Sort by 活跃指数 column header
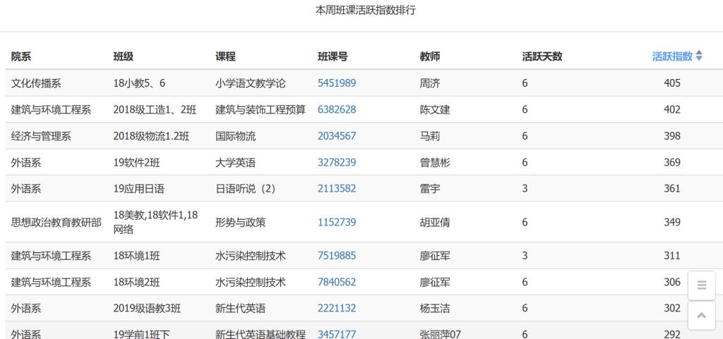The width and height of the screenshot is (723, 339). [676, 56]
